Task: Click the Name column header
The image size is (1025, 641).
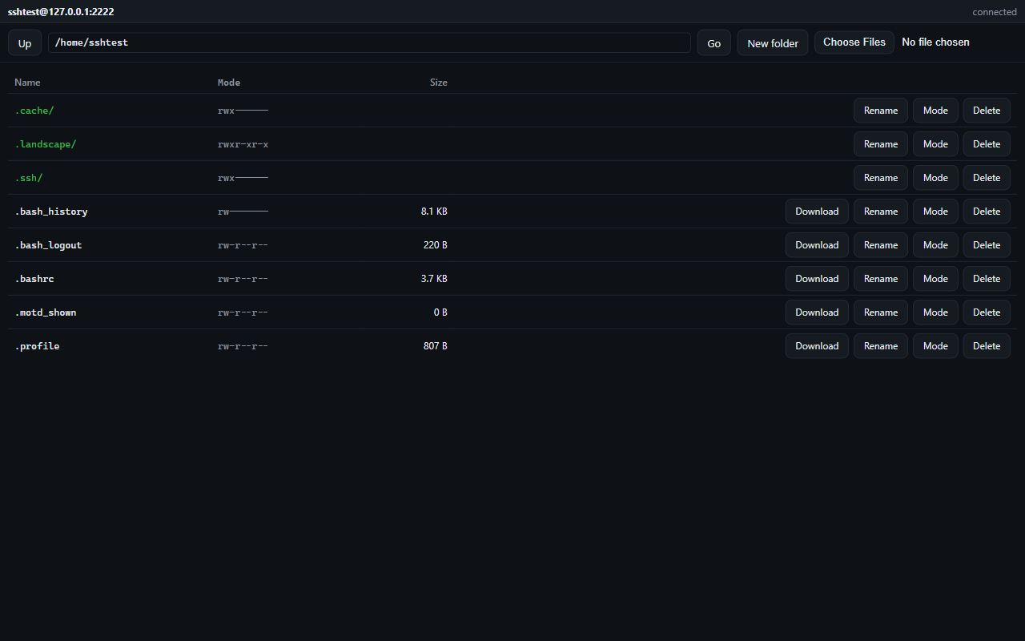Action: tap(27, 83)
